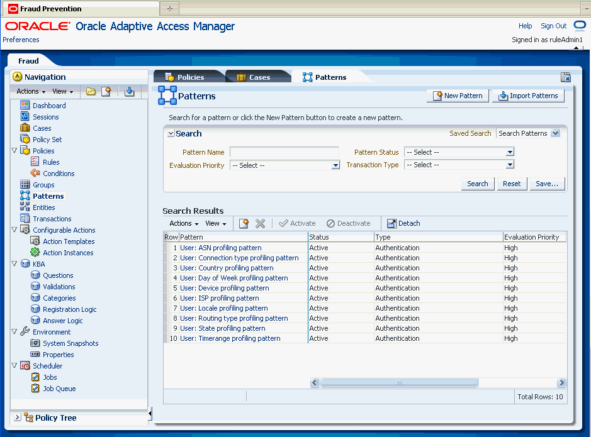Click the Search button
The height and width of the screenshot is (437, 591).
pos(478,184)
